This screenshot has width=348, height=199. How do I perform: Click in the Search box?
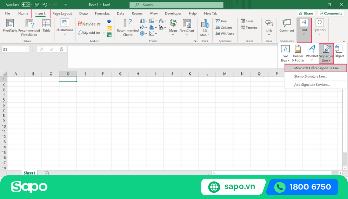pyautogui.click(x=177, y=5)
